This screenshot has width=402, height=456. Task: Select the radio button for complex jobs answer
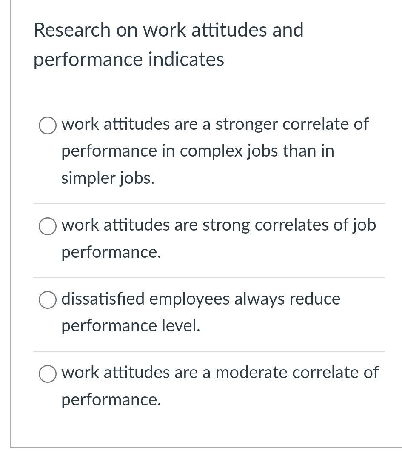click(x=47, y=125)
